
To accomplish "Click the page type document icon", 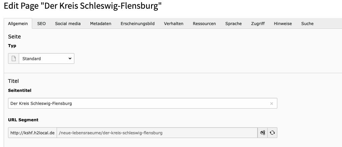I will click(x=14, y=58).
